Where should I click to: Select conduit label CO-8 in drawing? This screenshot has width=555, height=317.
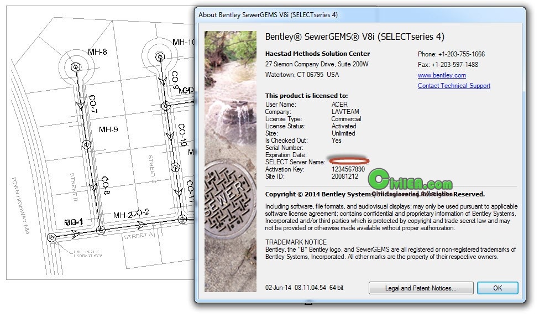[x=105, y=185]
